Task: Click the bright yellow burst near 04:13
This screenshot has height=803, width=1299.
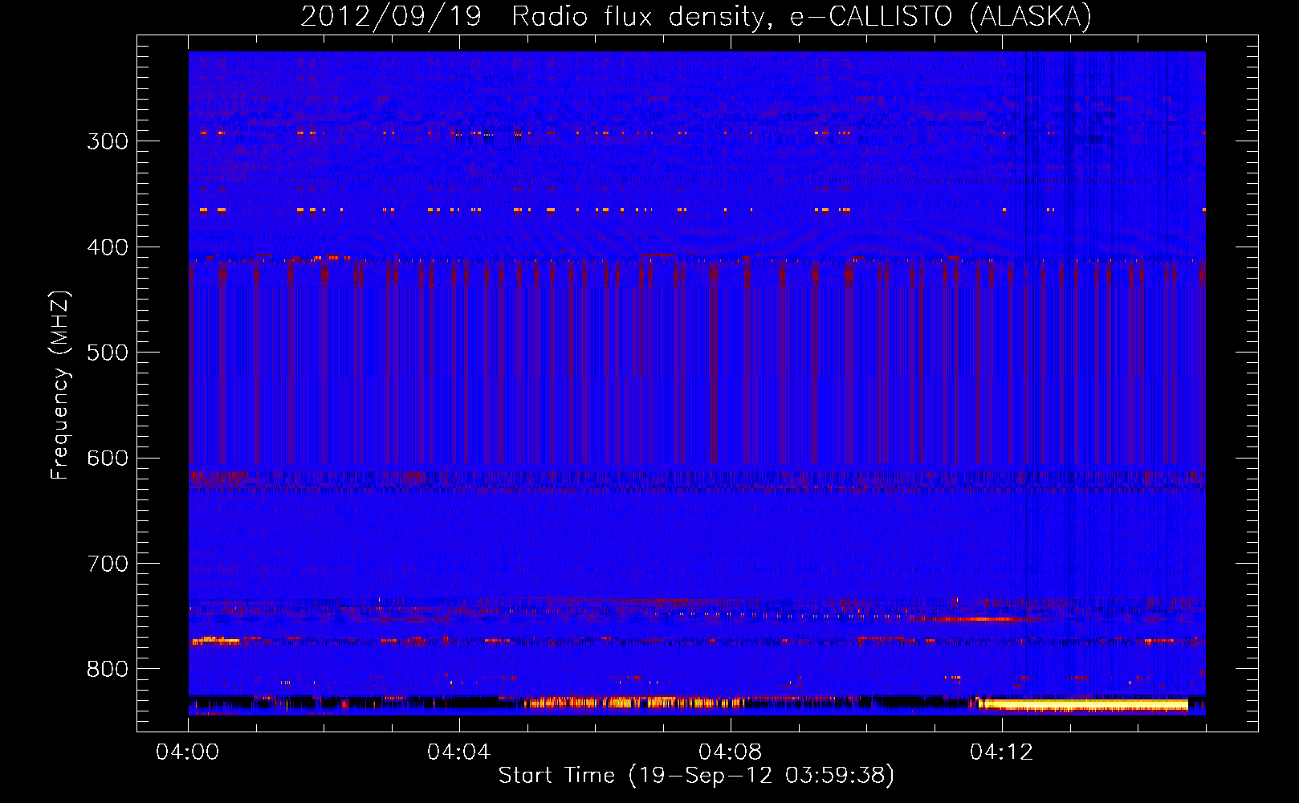Action: coord(1082,705)
